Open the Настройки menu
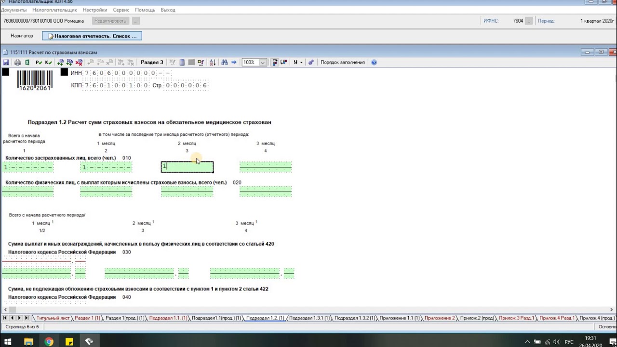617x347 pixels. (95, 10)
